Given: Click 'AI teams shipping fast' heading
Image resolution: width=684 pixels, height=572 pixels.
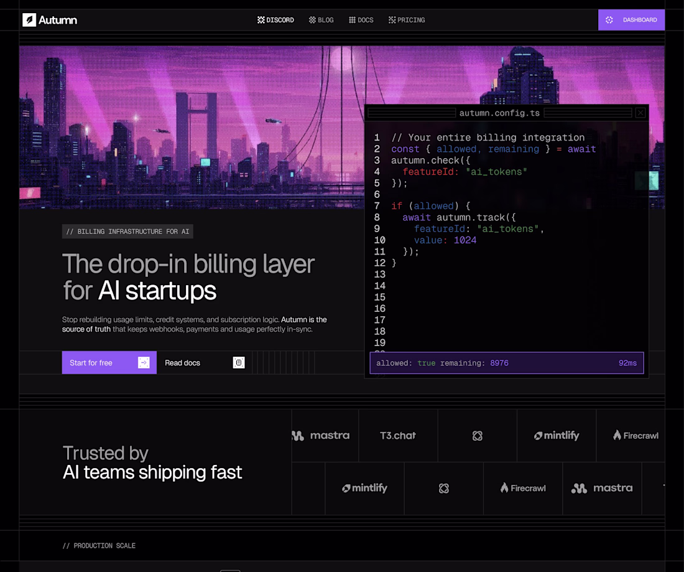Looking at the screenshot, I should click(x=152, y=472).
